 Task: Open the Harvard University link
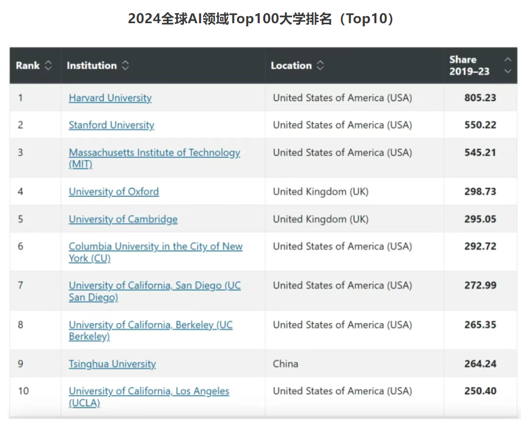[110, 98]
